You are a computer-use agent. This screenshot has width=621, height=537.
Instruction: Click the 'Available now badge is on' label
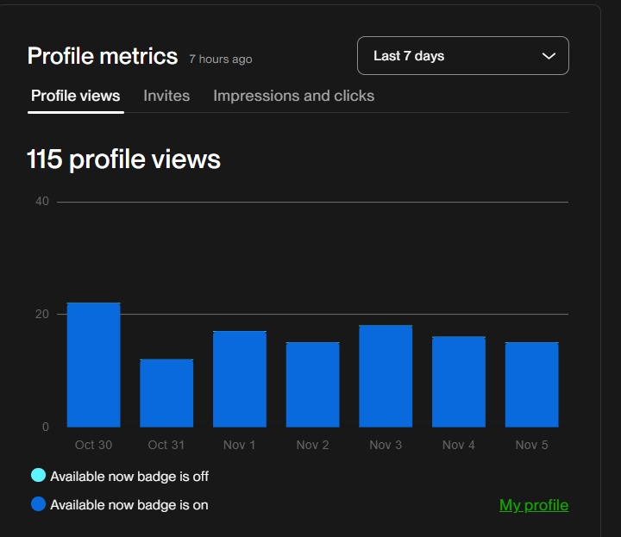pos(129,505)
